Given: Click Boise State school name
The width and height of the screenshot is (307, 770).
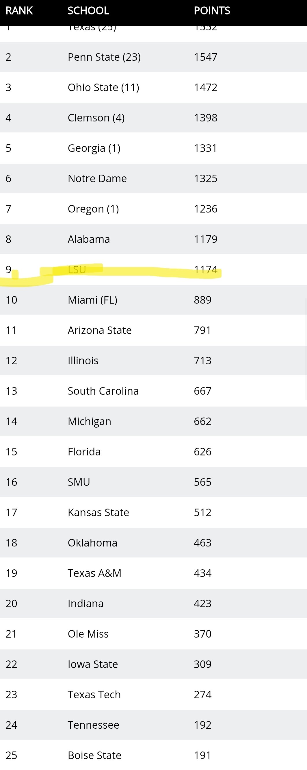Looking at the screenshot, I should click(94, 755).
